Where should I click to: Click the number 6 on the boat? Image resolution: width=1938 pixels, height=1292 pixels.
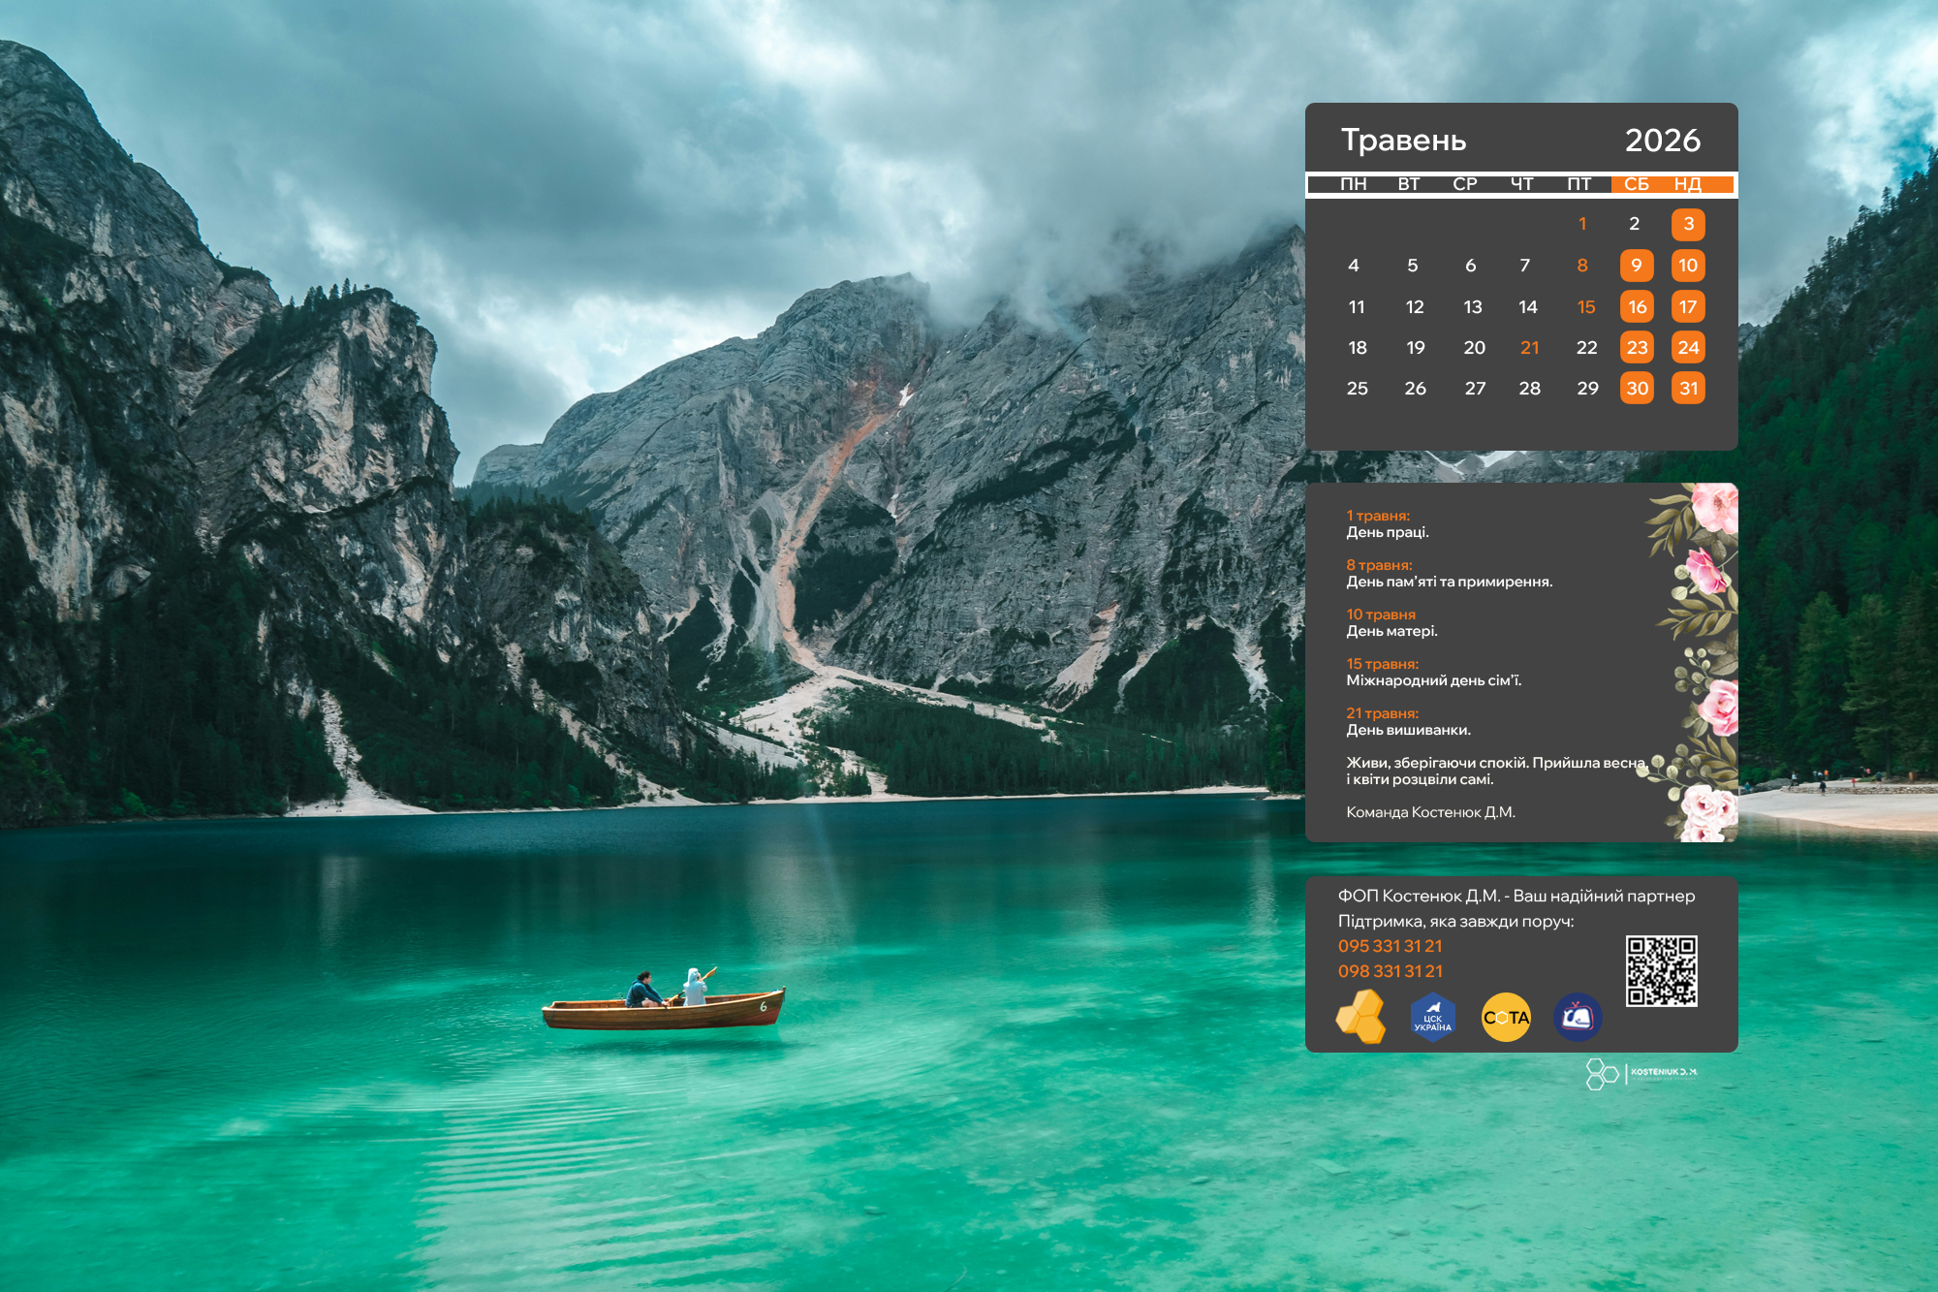pos(764,1007)
